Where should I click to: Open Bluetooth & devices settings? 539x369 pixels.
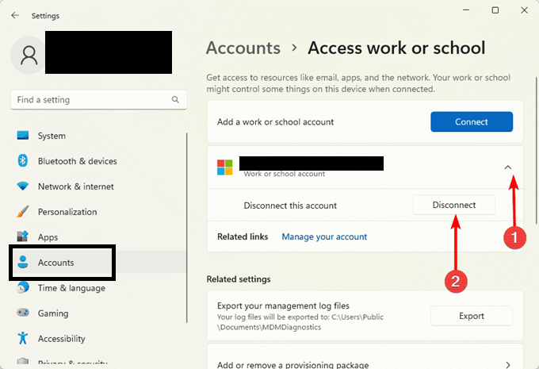(98, 161)
